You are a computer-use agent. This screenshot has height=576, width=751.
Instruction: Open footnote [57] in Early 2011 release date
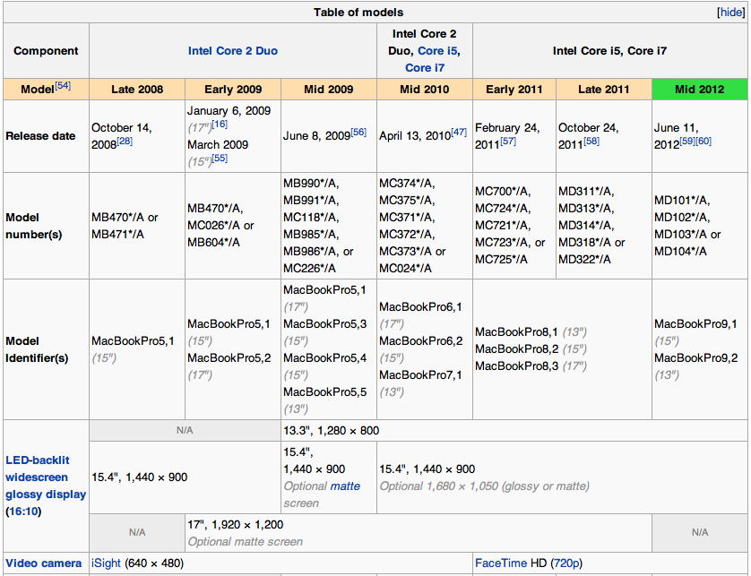point(508,142)
